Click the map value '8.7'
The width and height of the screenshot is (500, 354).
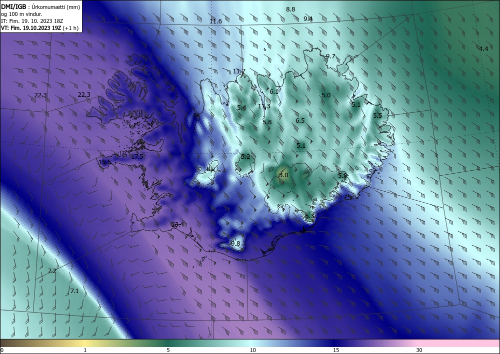point(211,169)
